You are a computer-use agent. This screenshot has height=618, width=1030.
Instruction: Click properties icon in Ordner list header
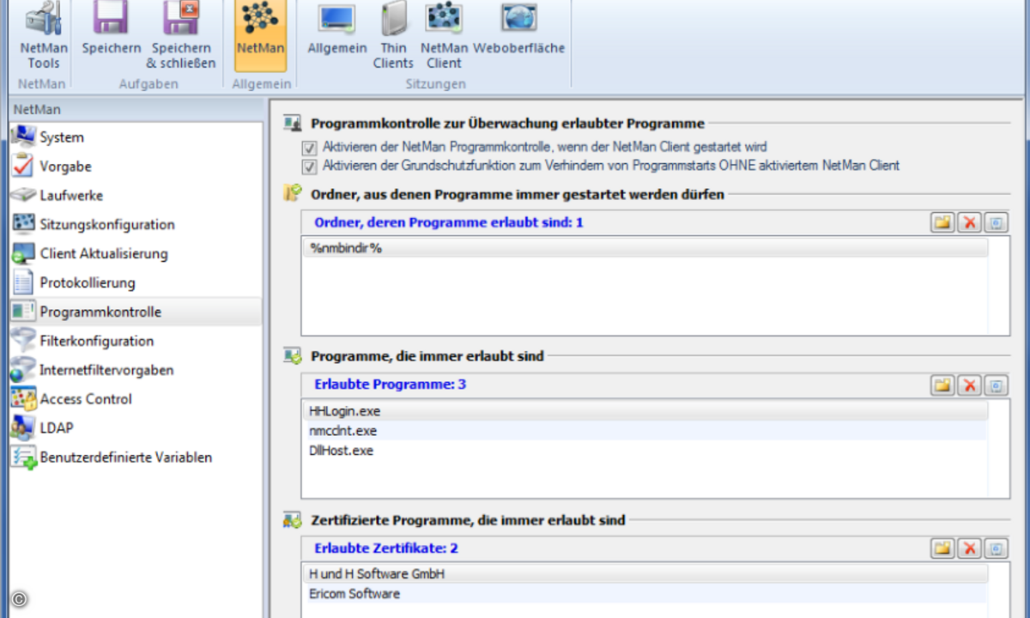[x=996, y=223]
